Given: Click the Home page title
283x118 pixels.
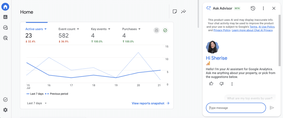Looking at the screenshot, I should pos(27,12).
